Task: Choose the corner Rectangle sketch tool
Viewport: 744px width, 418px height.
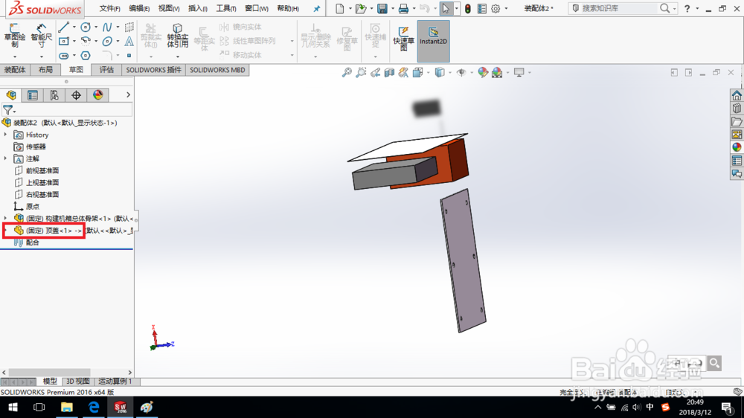Action: tap(63, 41)
